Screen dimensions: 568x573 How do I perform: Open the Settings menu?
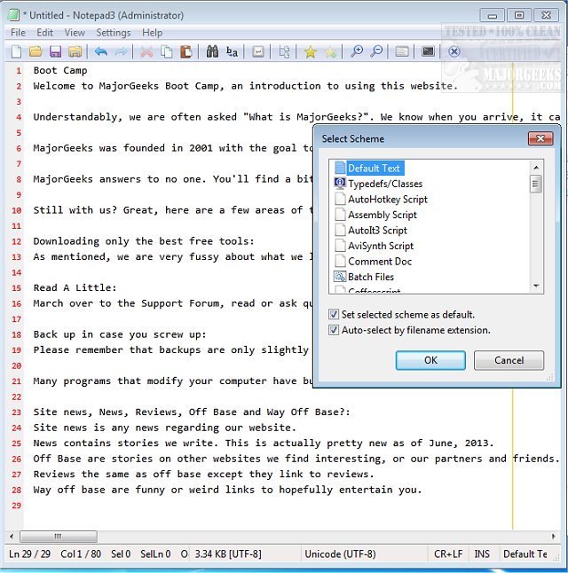pyautogui.click(x=113, y=33)
